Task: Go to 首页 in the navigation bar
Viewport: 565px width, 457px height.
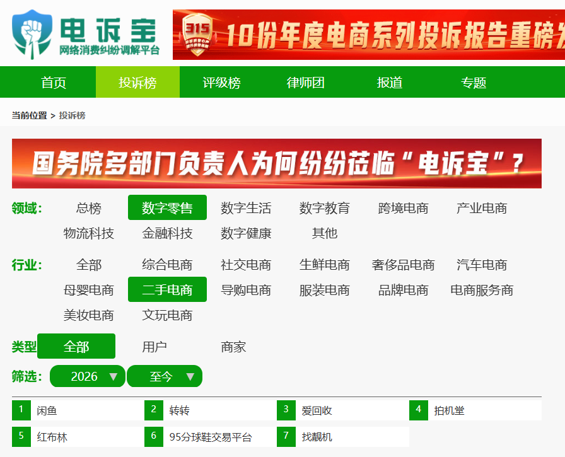Action: tap(54, 82)
